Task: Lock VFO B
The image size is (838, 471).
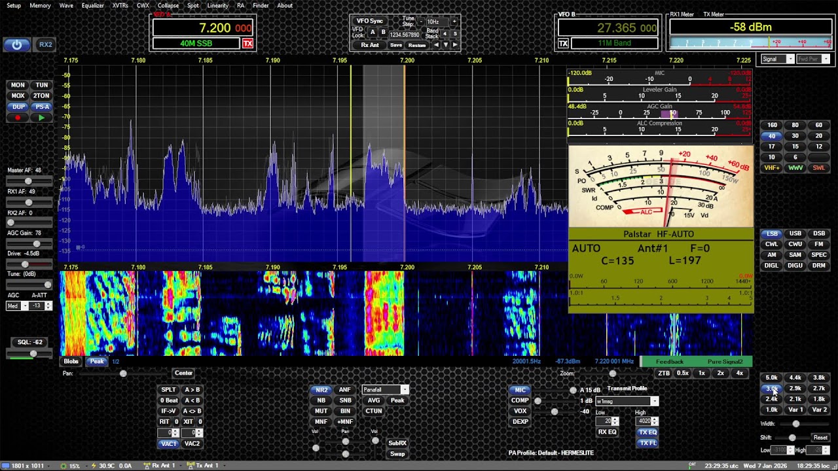Action: [383, 32]
